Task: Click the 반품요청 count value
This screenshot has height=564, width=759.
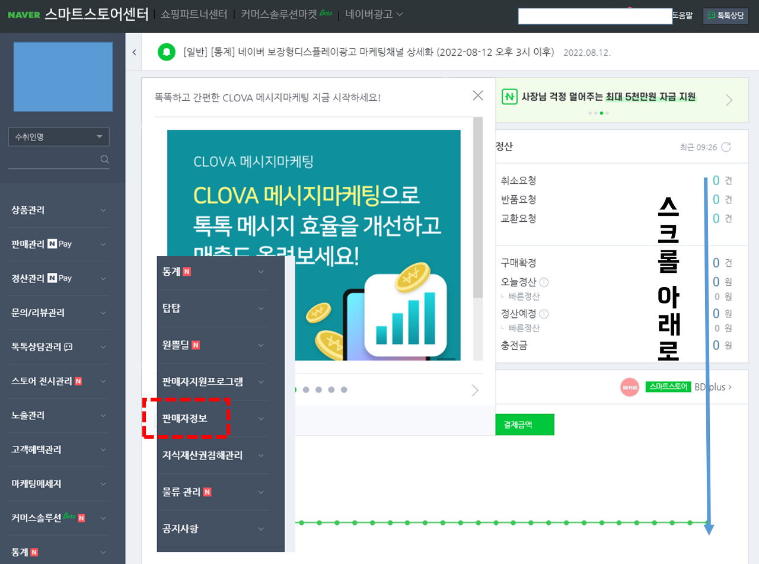Action: [x=716, y=200]
